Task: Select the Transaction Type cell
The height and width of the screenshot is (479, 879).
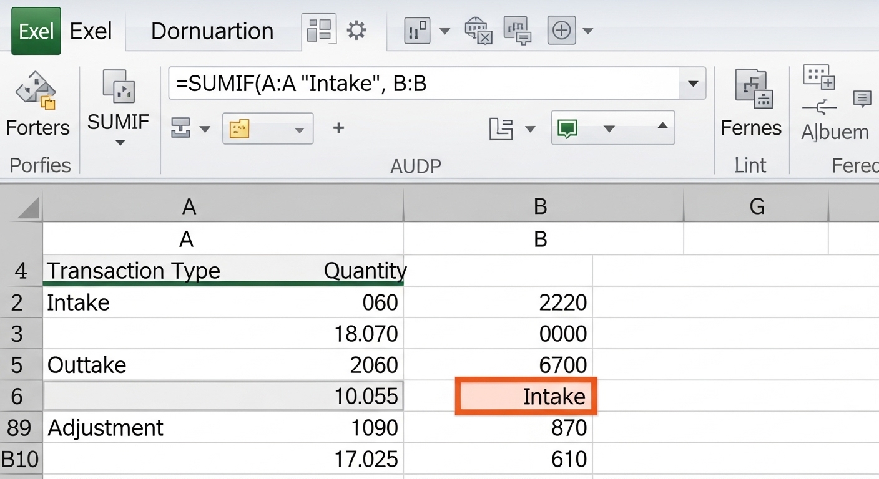Action: pos(134,271)
